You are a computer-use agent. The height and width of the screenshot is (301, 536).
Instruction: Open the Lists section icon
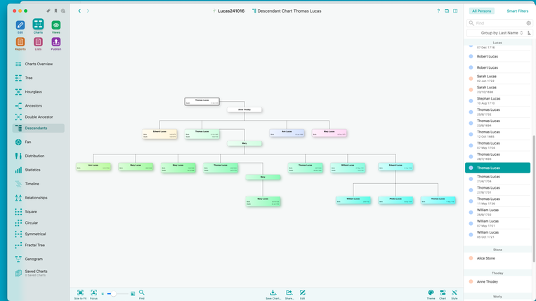38,42
